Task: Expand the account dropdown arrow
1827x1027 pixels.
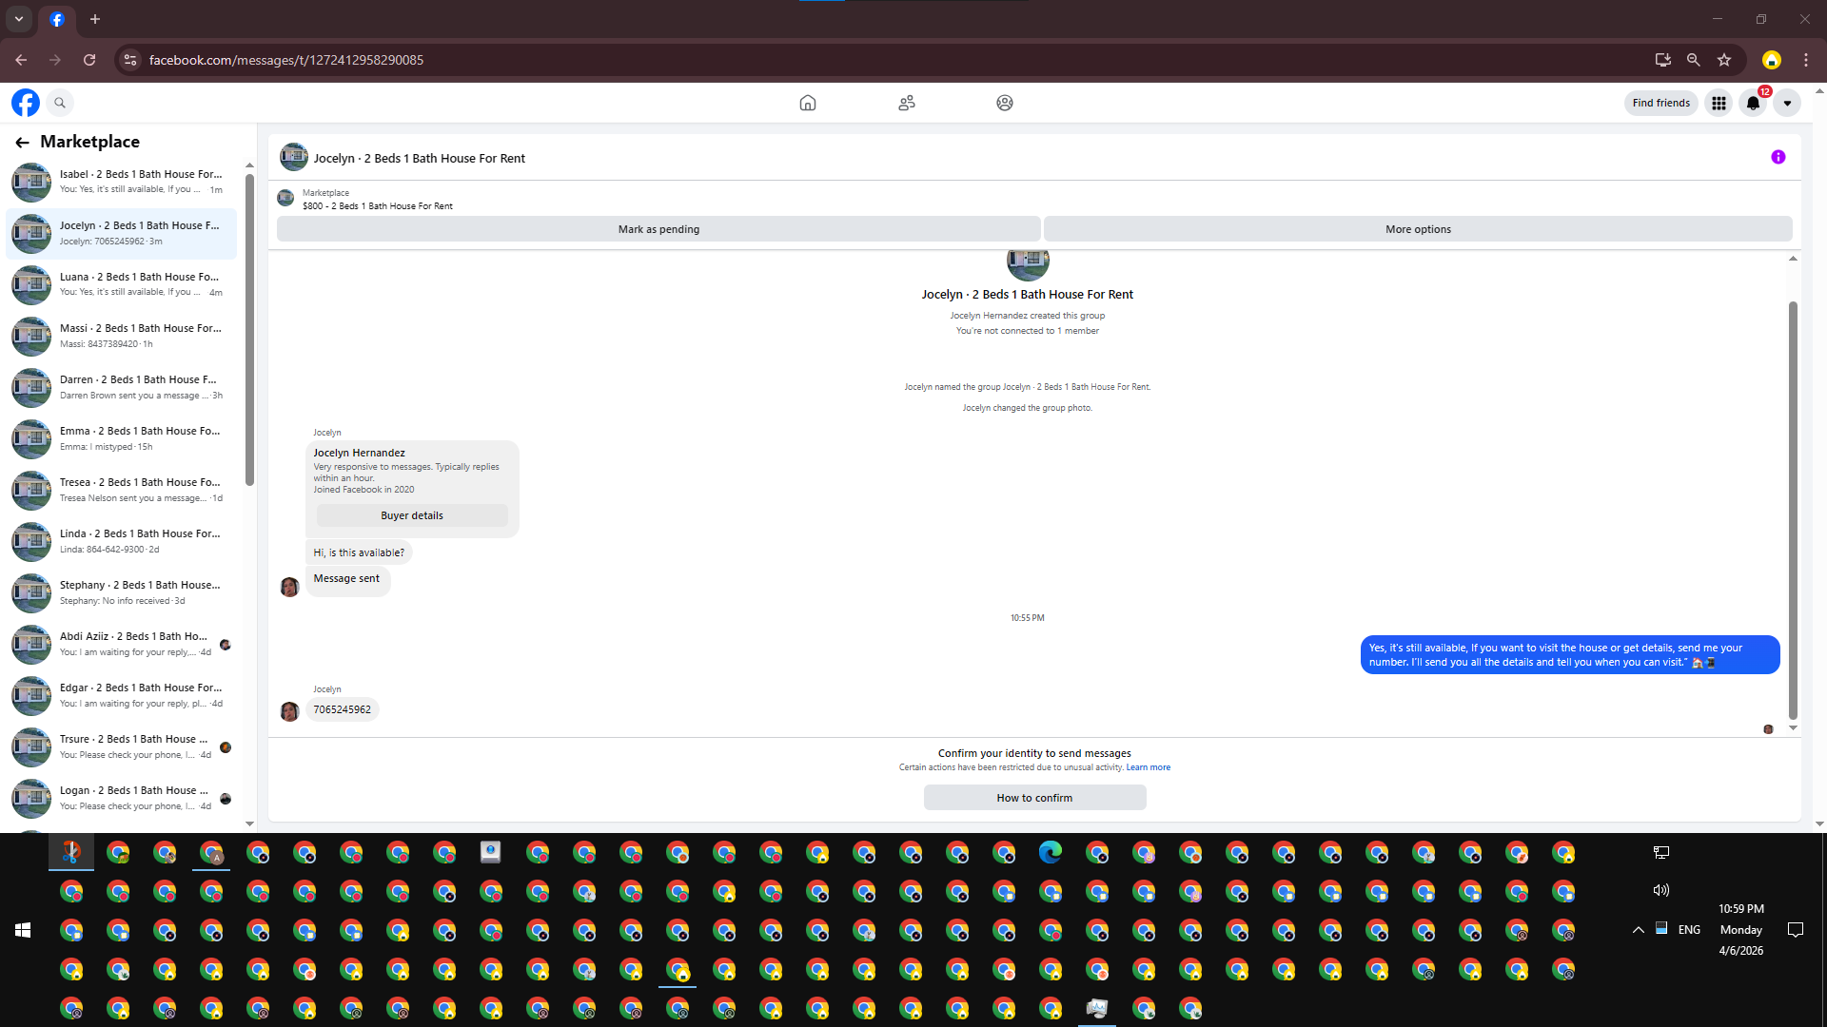Action: (x=1787, y=103)
